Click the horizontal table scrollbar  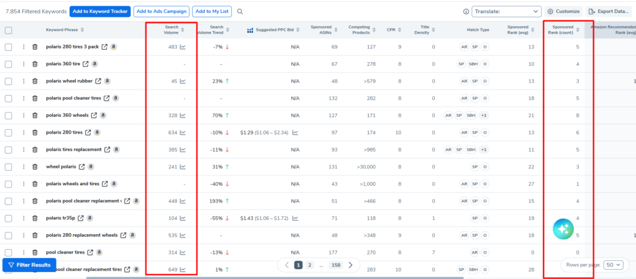(x=275, y=278)
